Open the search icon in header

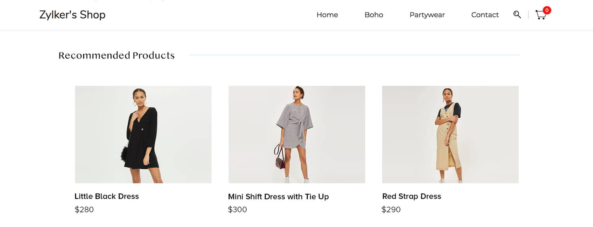(517, 15)
